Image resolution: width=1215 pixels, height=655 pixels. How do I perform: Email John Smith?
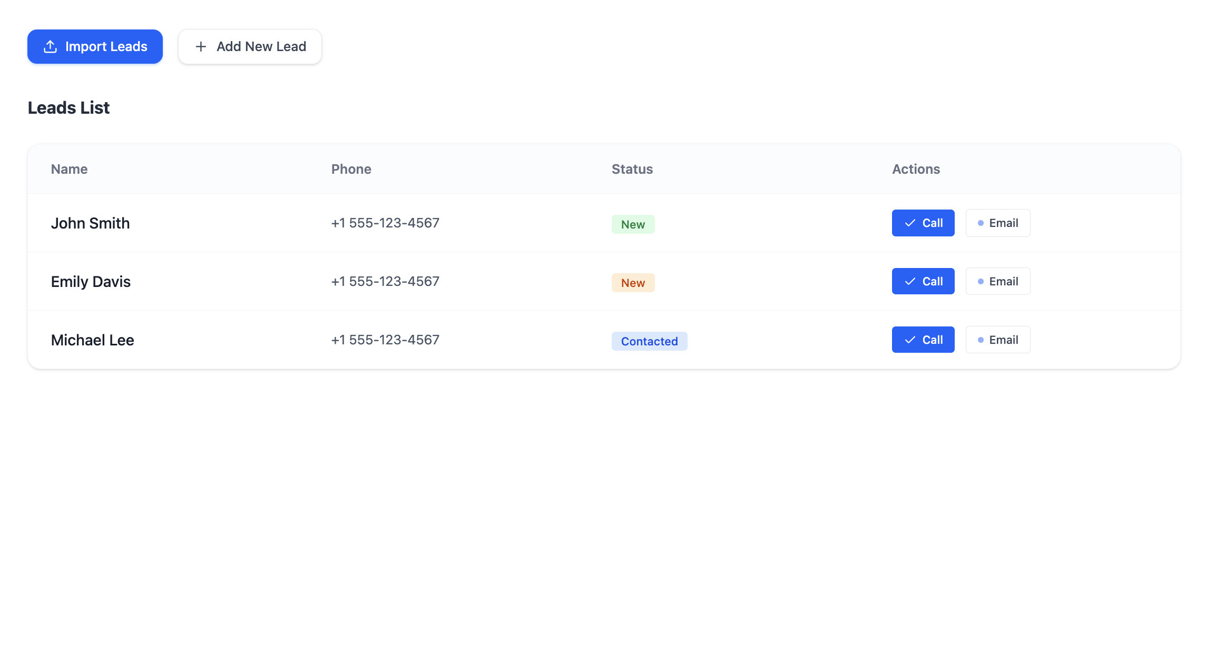pos(998,223)
